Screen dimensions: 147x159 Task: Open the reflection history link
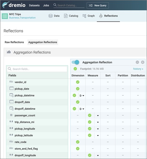click(138, 69)
